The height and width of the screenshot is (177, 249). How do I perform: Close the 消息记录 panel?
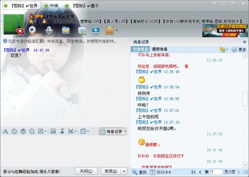244,42
